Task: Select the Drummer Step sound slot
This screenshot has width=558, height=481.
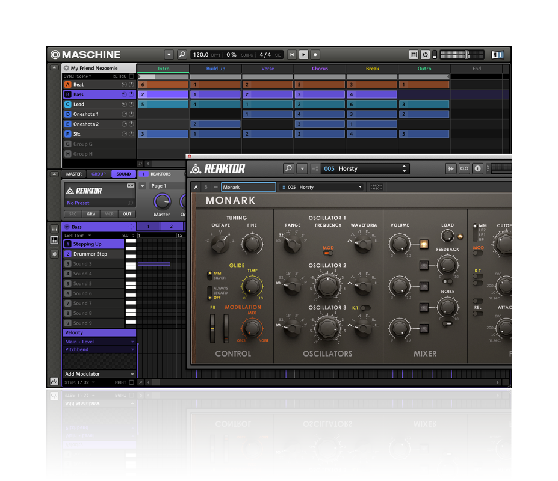Action: tap(90, 254)
